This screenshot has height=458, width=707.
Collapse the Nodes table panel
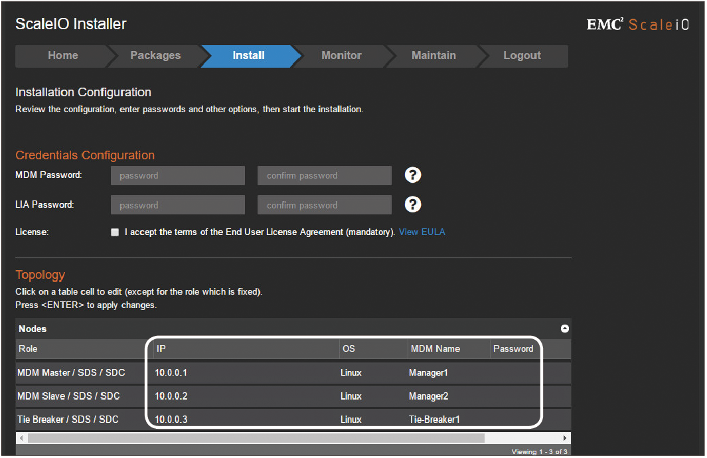tap(564, 329)
